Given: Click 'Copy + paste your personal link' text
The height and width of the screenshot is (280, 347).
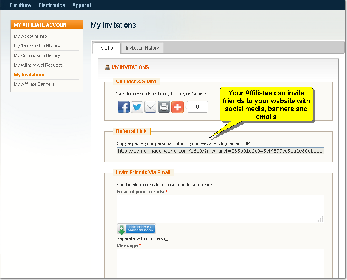Looking at the screenshot, I should point(184,143).
